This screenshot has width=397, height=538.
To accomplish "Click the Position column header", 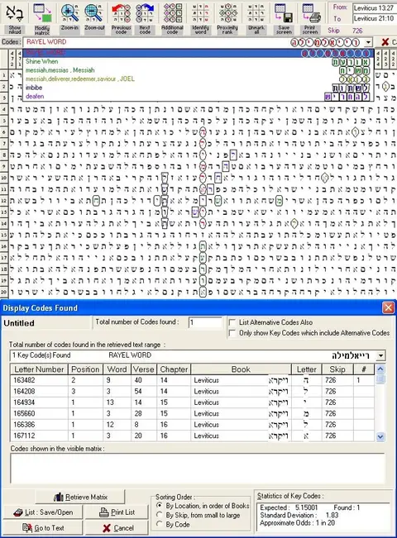I will pyautogui.click(x=85, y=369).
